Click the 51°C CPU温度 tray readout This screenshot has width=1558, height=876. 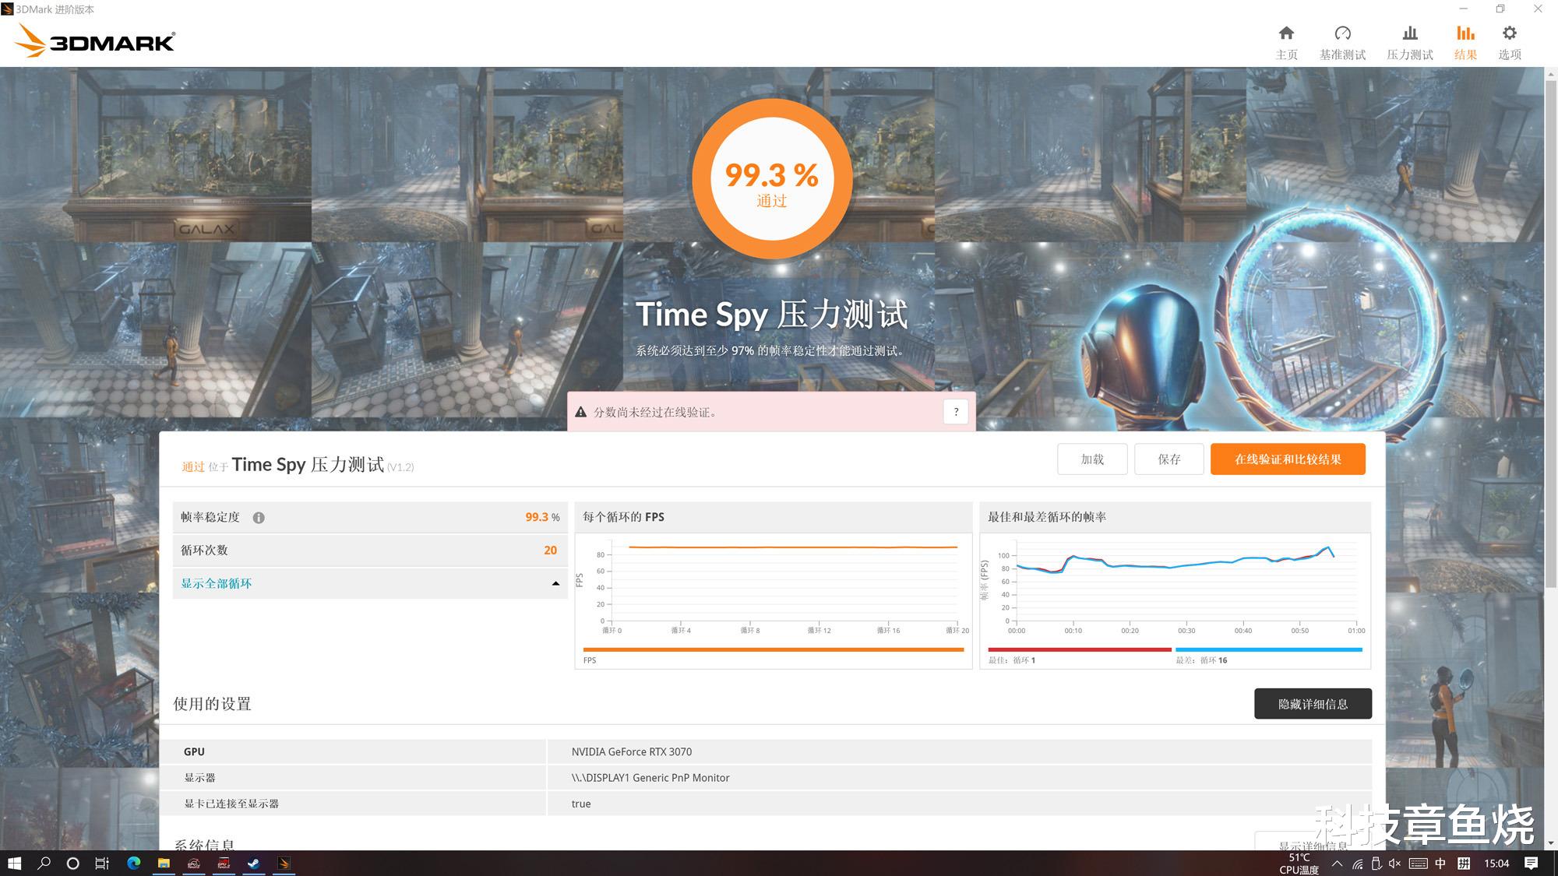point(1299,864)
